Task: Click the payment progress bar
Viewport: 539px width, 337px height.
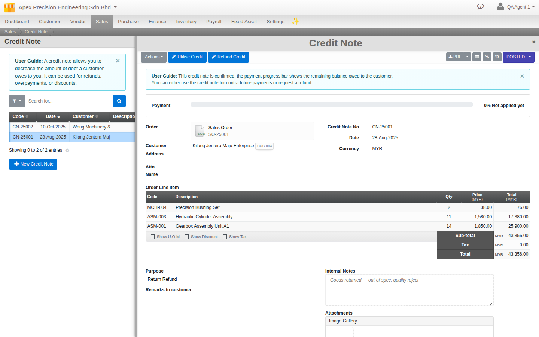Action: 332,105
